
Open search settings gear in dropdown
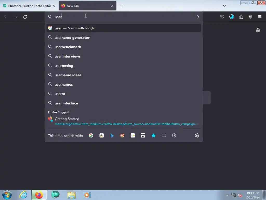click(197, 135)
